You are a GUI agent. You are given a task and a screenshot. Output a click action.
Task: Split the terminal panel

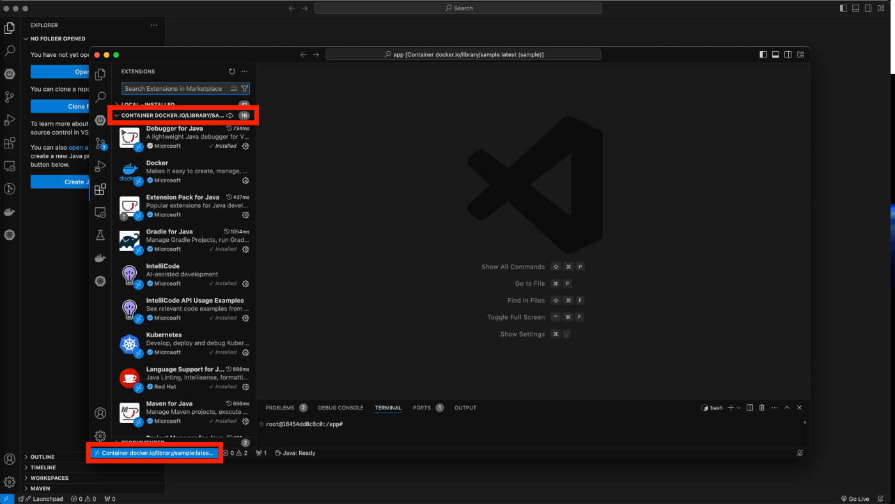click(x=750, y=407)
